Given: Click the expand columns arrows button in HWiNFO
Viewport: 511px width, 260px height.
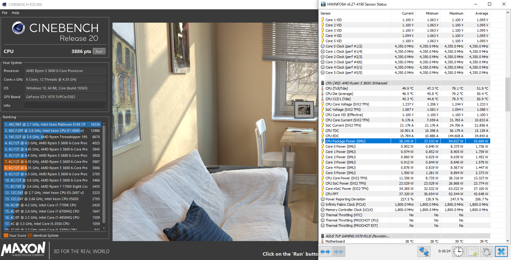Looking at the screenshot, I should pos(325,252).
